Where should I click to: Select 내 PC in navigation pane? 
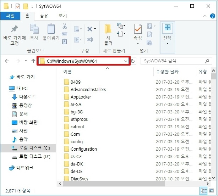point(18,89)
